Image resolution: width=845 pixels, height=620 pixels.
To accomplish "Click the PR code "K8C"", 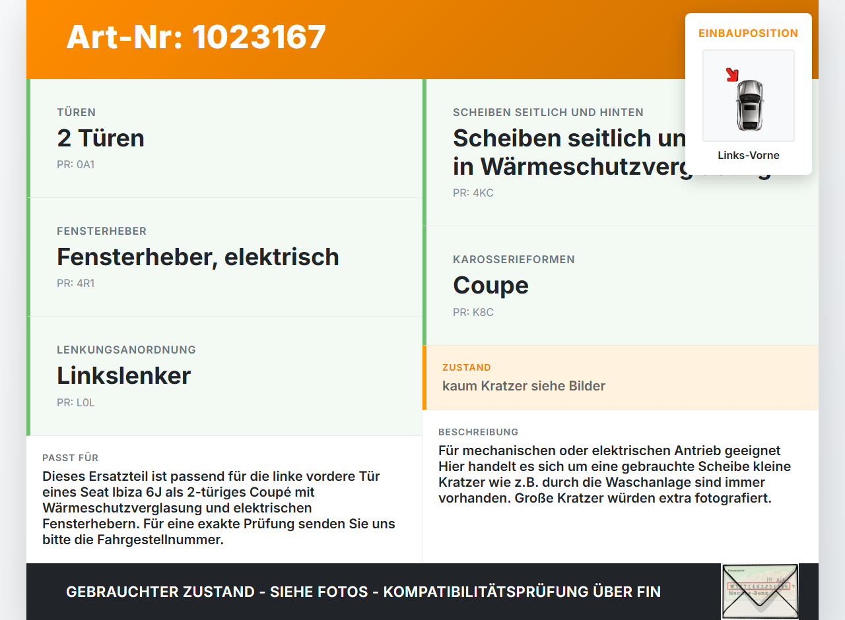I will tap(473, 312).
